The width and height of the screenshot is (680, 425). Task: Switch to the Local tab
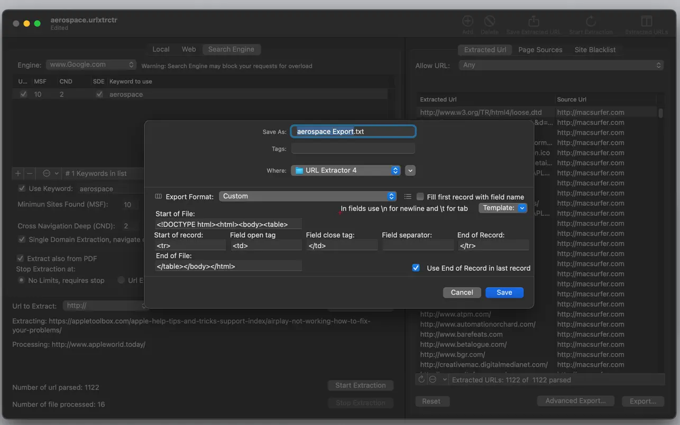pyautogui.click(x=161, y=49)
